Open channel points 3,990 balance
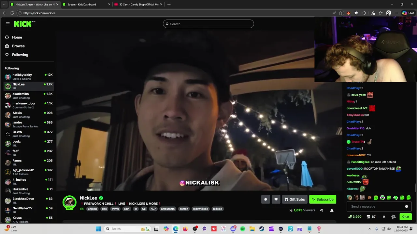Image resolution: width=417 pixels, height=234 pixels. [x=355, y=216]
